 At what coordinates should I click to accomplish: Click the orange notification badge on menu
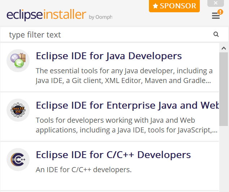[220, 12]
